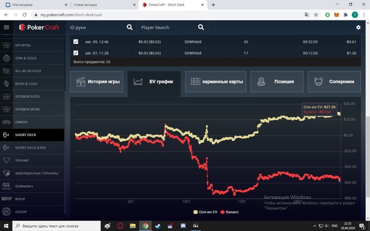Click the ТУРНИР trophy icon
This screenshot has width=370, height=231.
click(6, 160)
